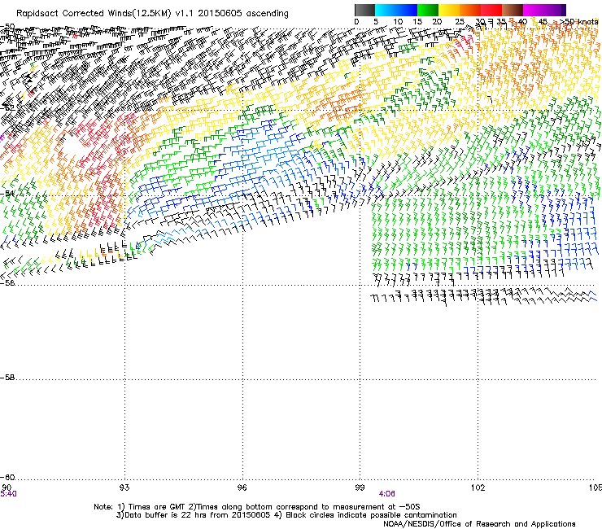The width and height of the screenshot is (602, 529).
Task: Click the 'Times are GMT' note line
Action: click(257, 507)
